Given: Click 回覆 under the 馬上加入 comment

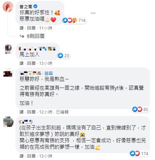Looking at the screenshot, I should tap(31, 63).
